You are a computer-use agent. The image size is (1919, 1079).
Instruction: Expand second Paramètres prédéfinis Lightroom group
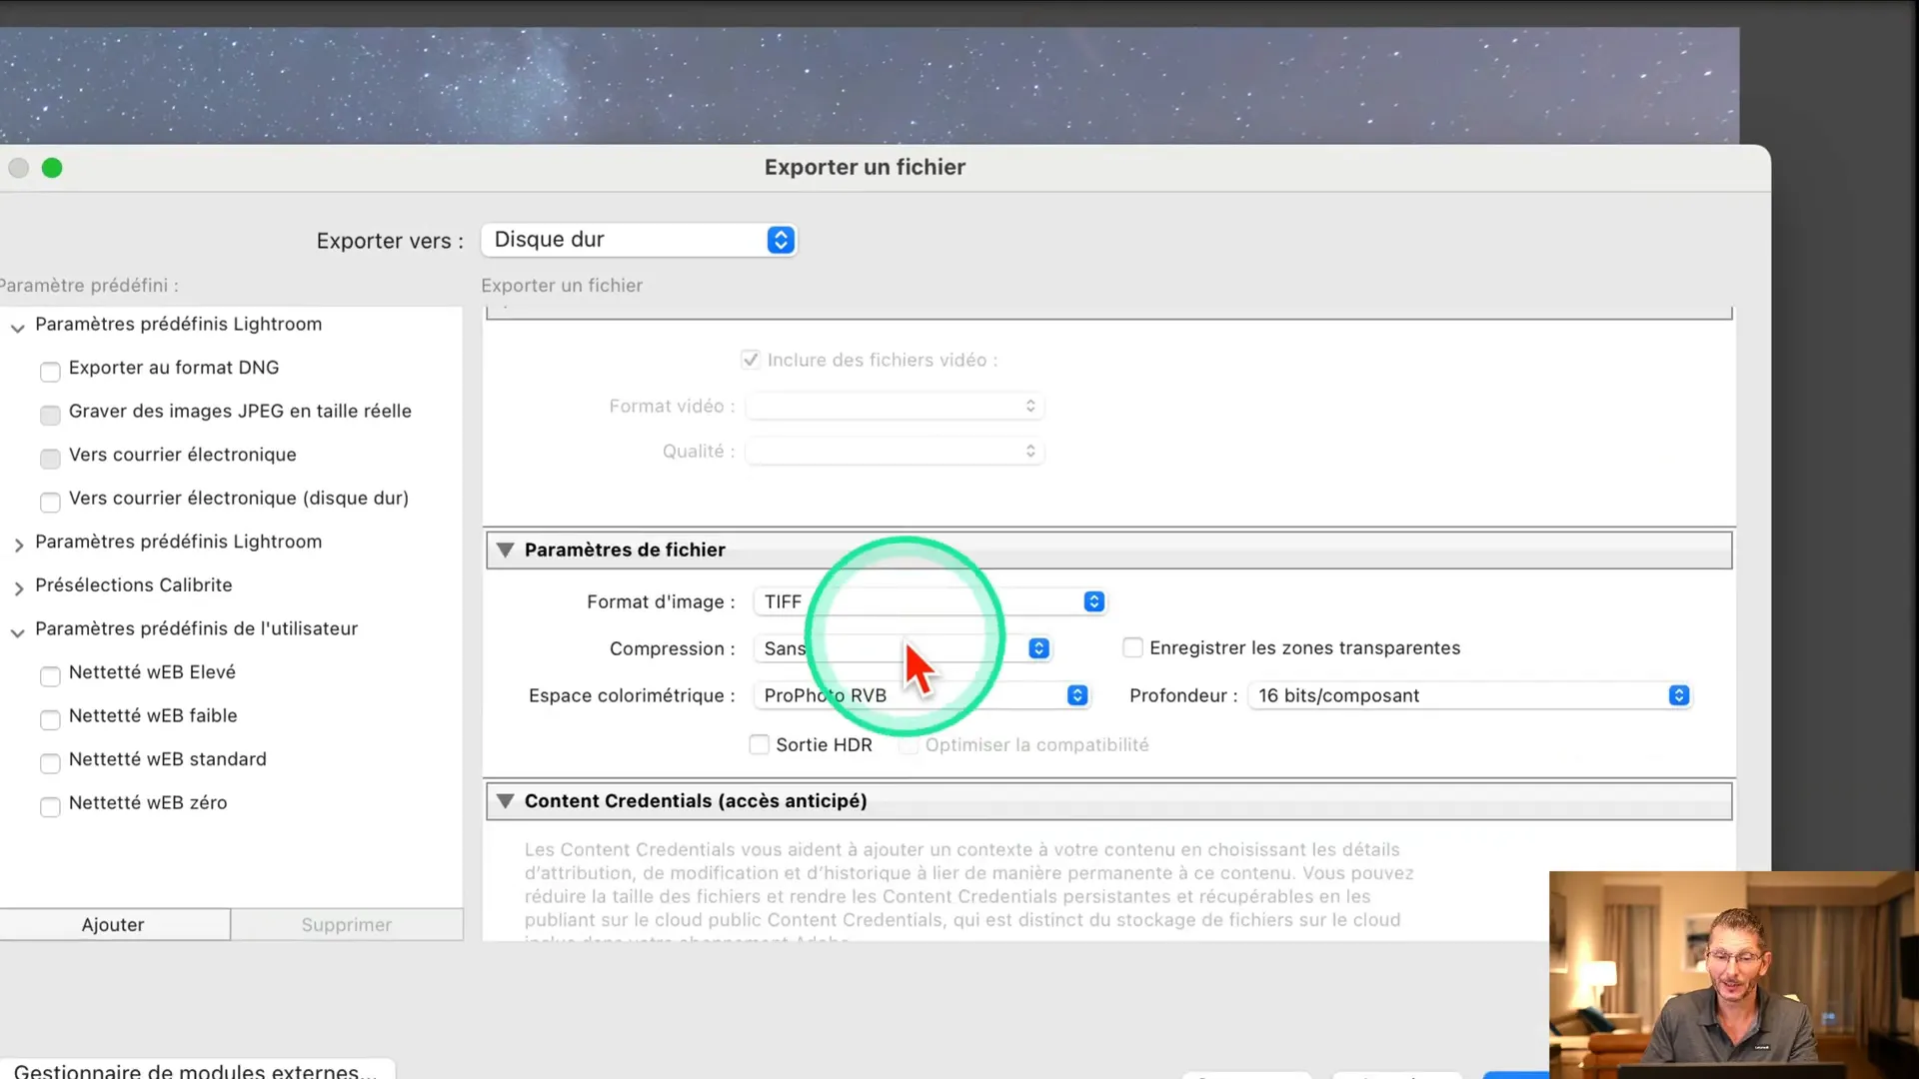(x=18, y=544)
